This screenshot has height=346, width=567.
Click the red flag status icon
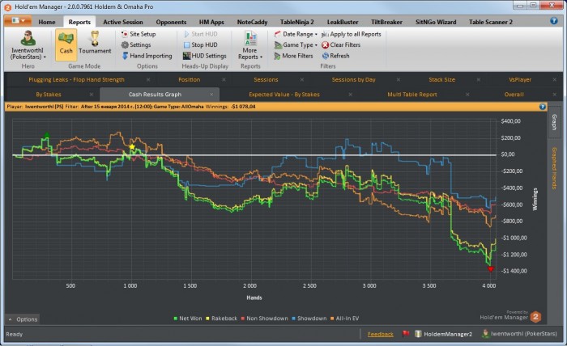tap(406, 334)
